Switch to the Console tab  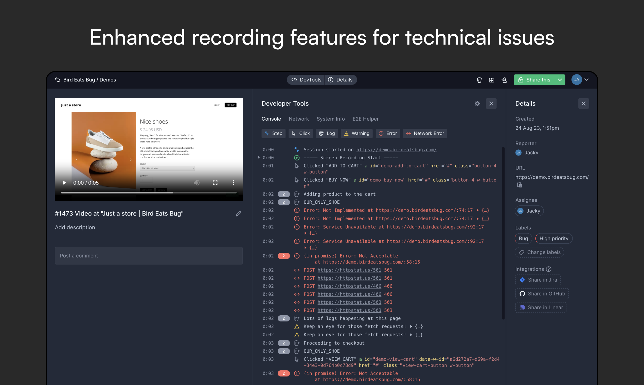click(271, 119)
